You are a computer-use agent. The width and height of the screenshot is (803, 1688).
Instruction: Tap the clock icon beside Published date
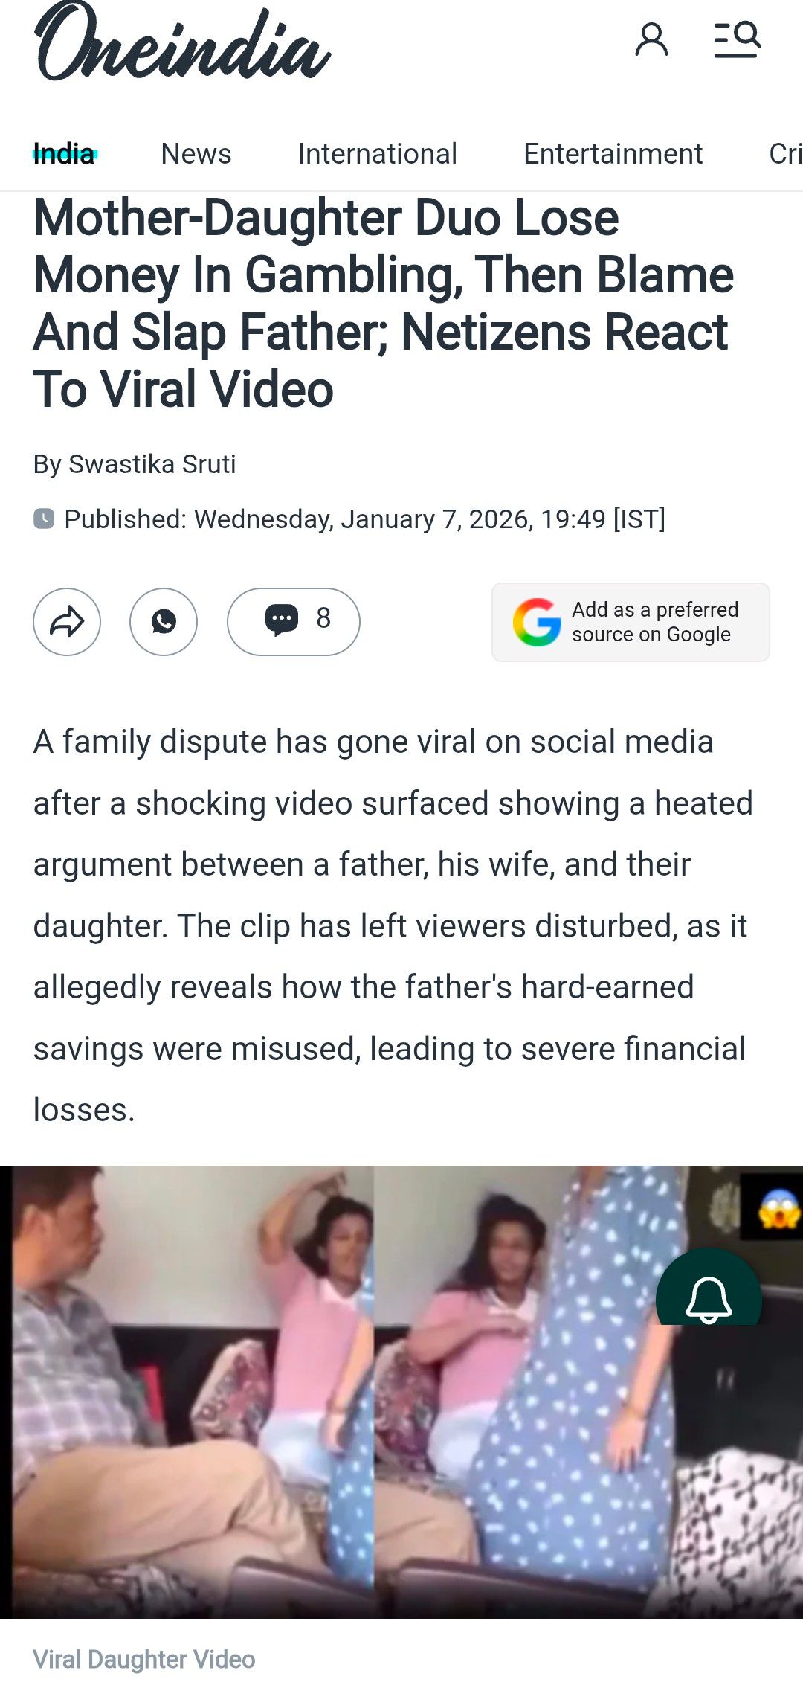(x=44, y=519)
